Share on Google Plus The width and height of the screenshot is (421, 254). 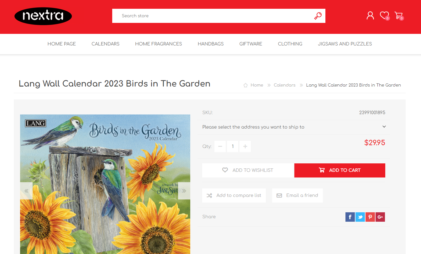coord(380,217)
